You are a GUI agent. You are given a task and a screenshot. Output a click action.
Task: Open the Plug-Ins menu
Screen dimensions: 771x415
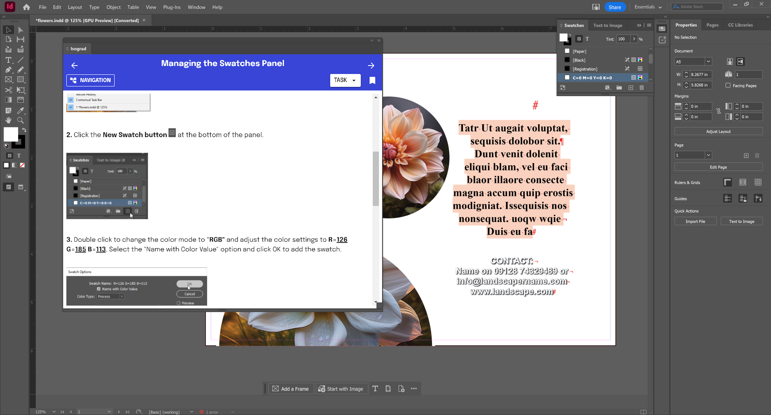[x=172, y=7]
